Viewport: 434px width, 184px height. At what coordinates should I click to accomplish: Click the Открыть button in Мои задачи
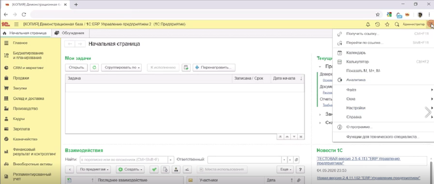pos(76,68)
